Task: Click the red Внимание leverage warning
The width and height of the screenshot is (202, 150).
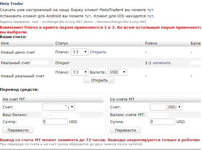Action: coord(100,30)
